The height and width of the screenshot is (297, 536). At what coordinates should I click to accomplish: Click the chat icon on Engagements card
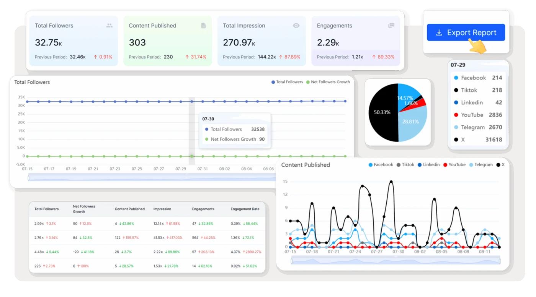click(x=391, y=26)
